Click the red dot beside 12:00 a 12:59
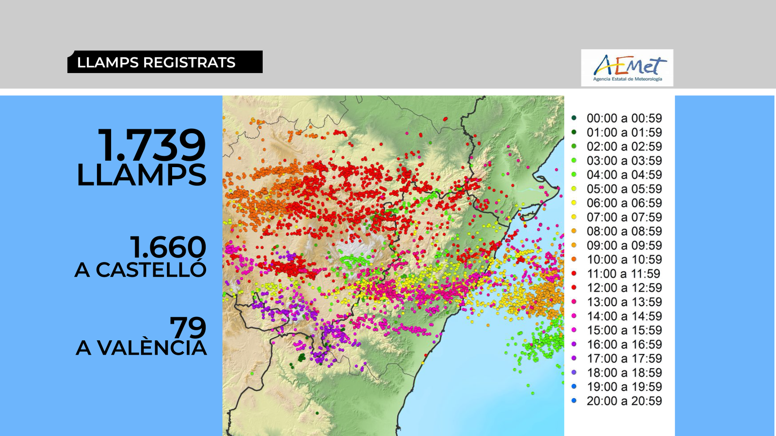The height and width of the screenshot is (436, 776). pyautogui.click(x=574, y=288)
